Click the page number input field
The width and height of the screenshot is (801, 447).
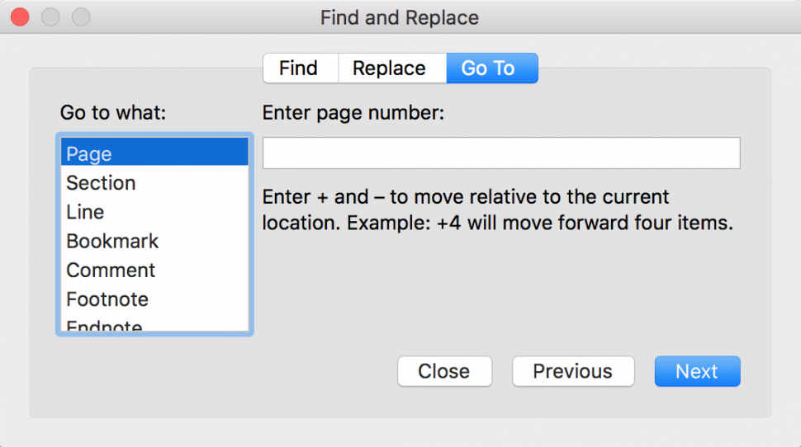(501, 153)
